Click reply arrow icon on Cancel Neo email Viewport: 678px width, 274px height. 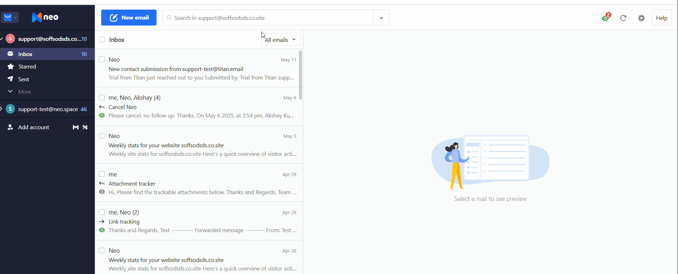pyautogui.click(x=102, y=107)
